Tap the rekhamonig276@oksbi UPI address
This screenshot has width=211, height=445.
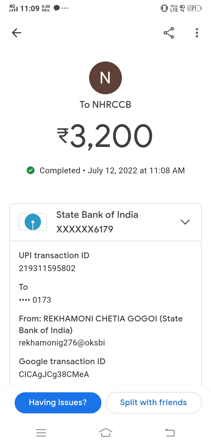[x=62, y=343]
